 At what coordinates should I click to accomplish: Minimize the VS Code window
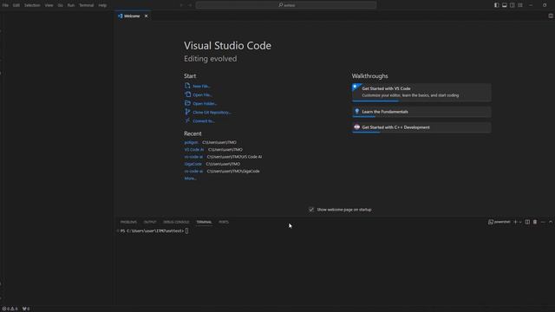(x=531, y=5)
